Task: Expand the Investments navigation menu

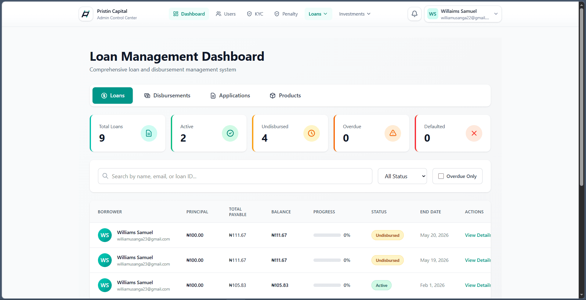Action: pyautogui.click(x=355, y=14)
